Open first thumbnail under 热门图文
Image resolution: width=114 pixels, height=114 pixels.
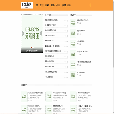coord(73,23)
